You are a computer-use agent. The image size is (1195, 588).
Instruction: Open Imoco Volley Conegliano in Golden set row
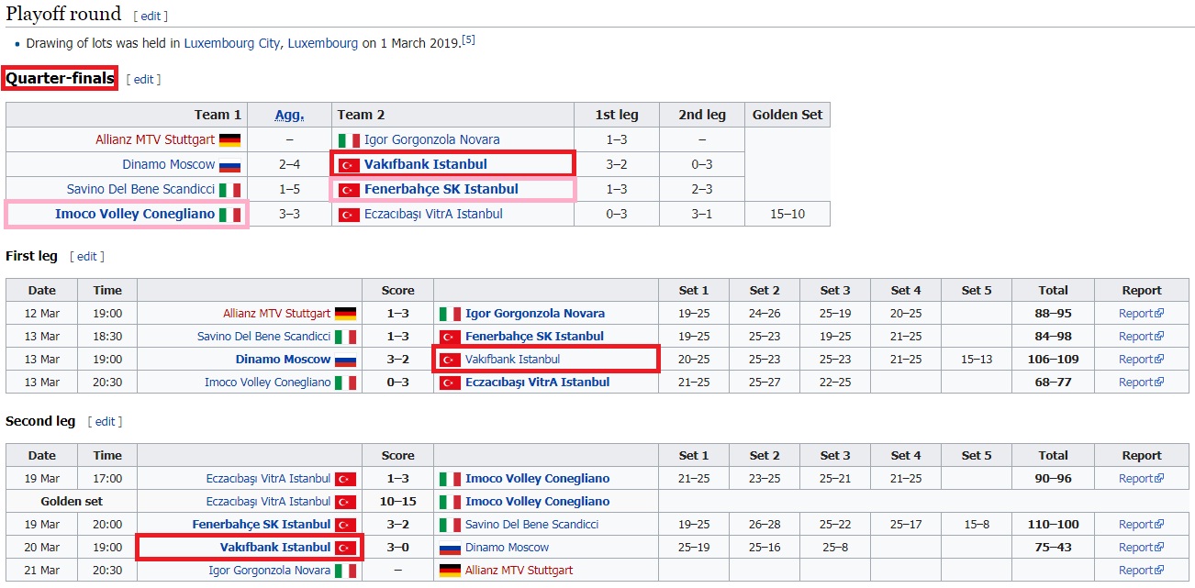[537, 502]
